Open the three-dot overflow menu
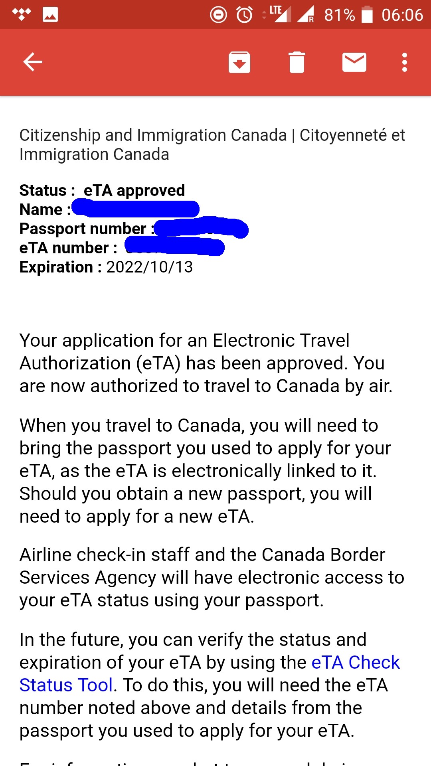 (x=405, y=62)
